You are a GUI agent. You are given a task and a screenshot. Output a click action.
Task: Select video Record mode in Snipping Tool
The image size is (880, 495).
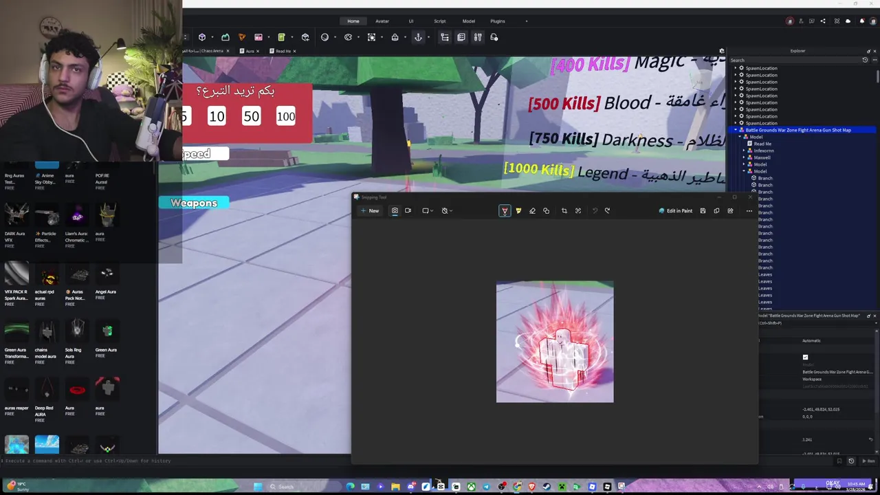pos(408,210)
